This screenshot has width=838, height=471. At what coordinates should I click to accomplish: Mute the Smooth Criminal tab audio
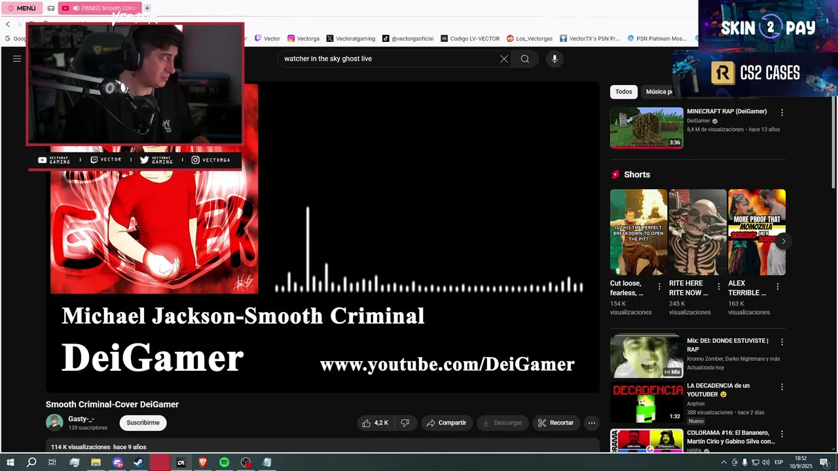click(x=76, y=8)
